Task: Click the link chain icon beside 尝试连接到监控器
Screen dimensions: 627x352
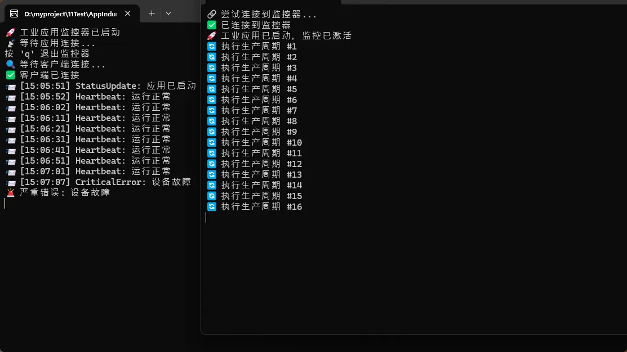Action: pyautogui.click(x=212, y=15)
